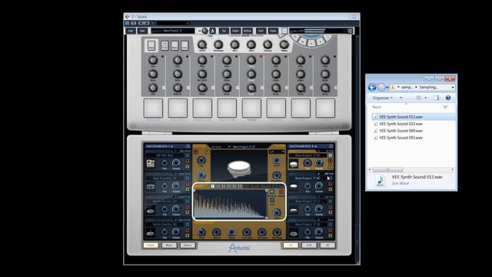Click the Panning knob on the top panel
492x277 pixels.
pos(268,45)
